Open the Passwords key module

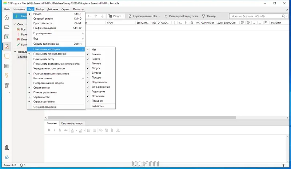coord(7,76)
